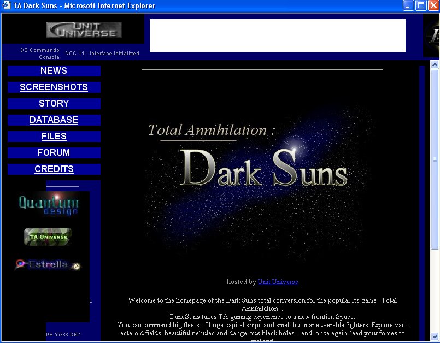Follow the Unit Universe hosted-by link
The image size is (440, 343).
(278, 282)
